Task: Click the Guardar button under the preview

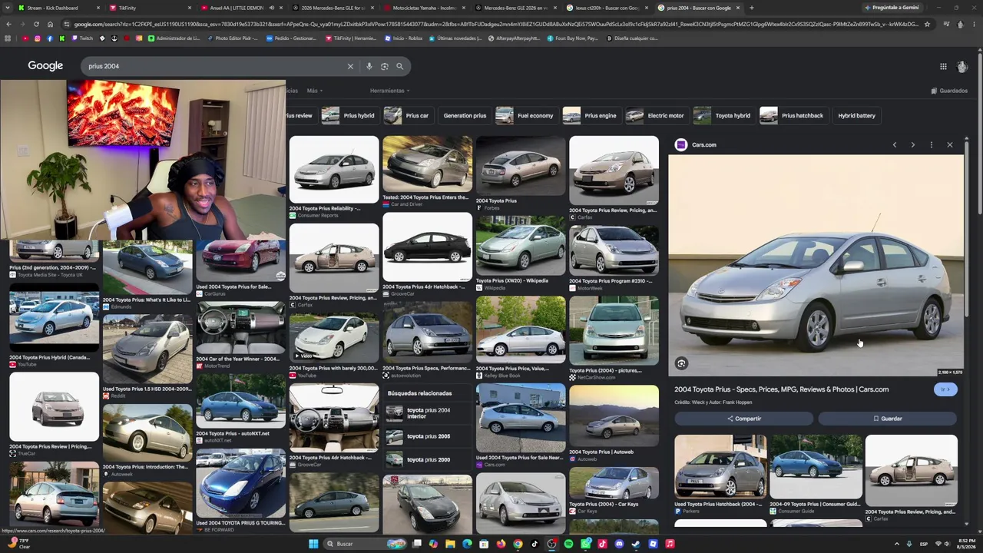Action: [888, 419]
